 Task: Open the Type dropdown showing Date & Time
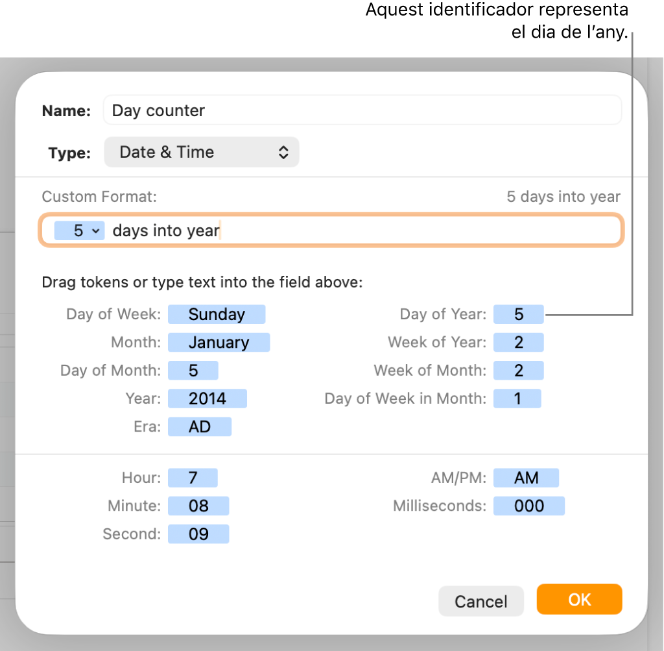[x=201, y=152]
